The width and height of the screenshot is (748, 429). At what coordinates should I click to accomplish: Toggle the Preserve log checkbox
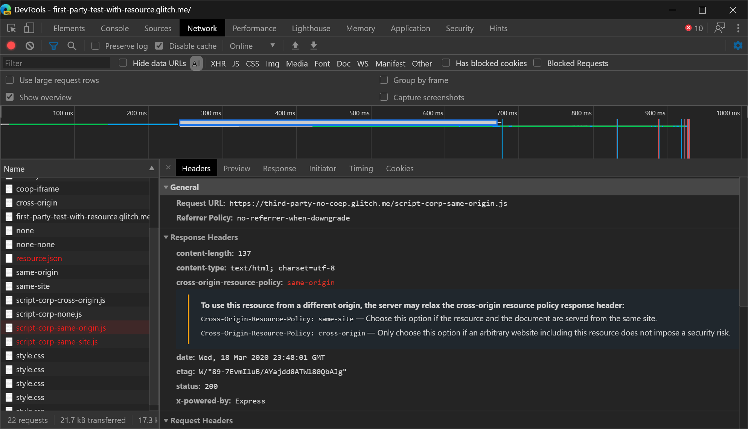(x=95, y=46)
